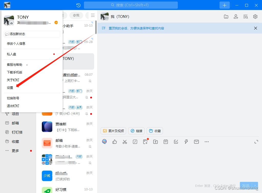Screen dimensions: 262x193
Task: Click the TONY profile avatar in menu
Action: [9, 20]
